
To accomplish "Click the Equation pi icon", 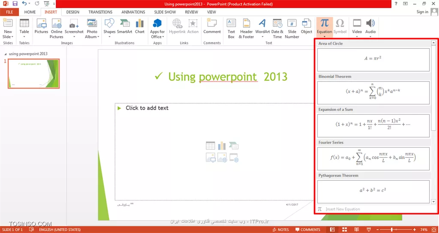I will [x=325, y=23].
